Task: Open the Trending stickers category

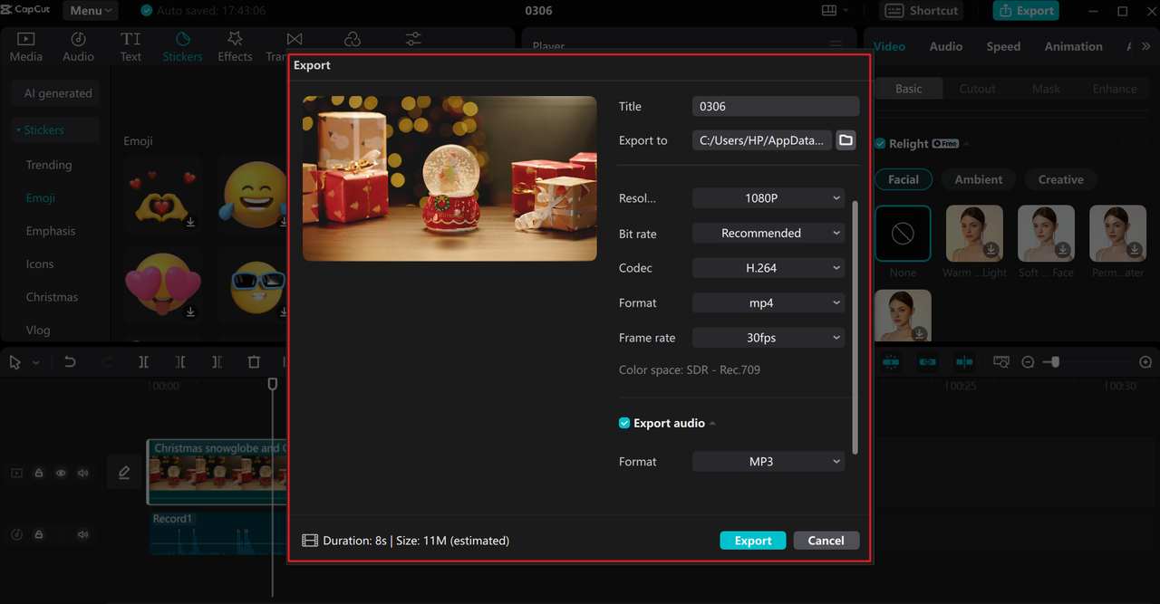Action: 49,165
